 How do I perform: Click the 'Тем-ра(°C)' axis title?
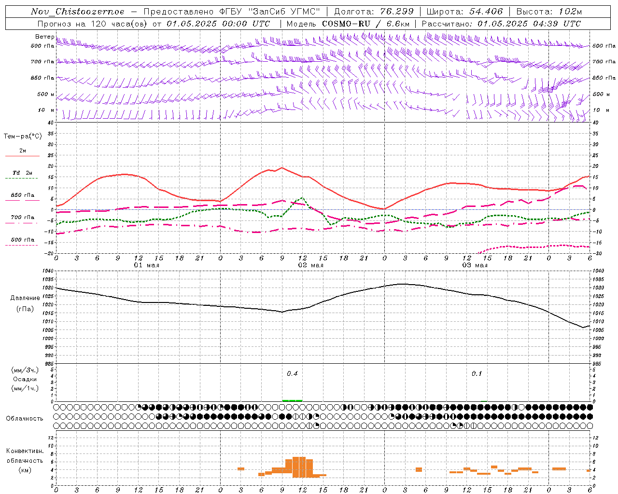(23, 137)
